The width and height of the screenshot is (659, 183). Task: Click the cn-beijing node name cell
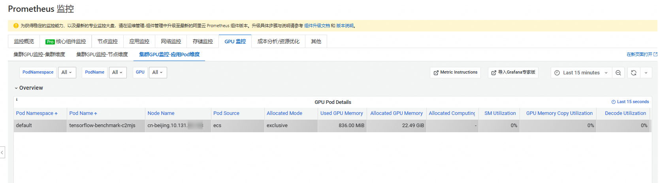(178, 126)
